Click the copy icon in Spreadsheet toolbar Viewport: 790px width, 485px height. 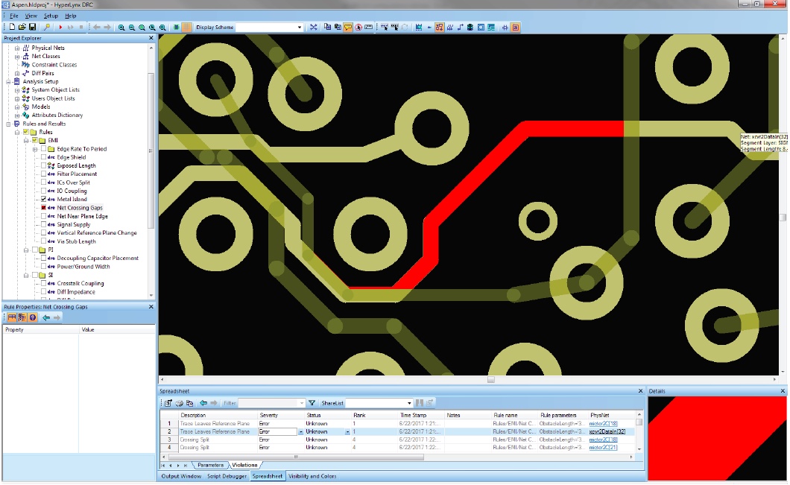click(189, 403)
